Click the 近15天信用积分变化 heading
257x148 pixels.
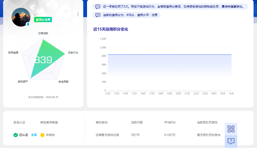111,29
